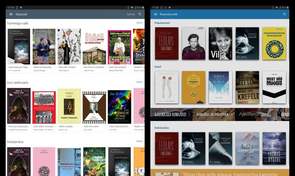Open masked E L James cover in Populaarsed
The width and height of the screenshot is (295, 176).
(x=247, y=43)
